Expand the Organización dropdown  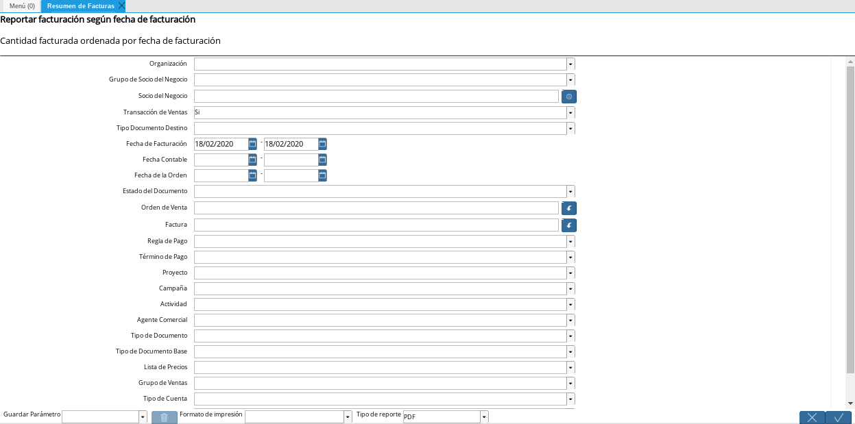pyautogui.click(x=570, y=64)
